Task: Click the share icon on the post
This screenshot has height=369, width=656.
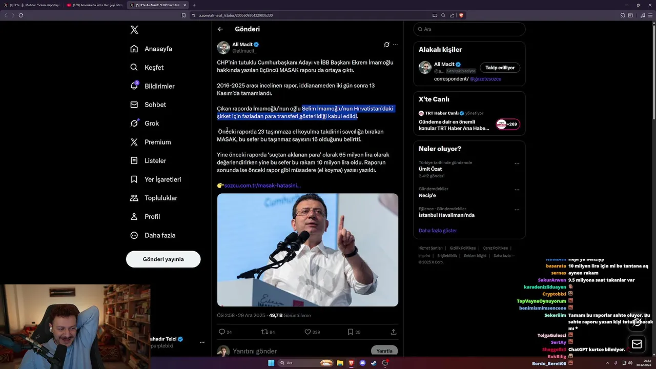Action: click(x=394, y=332)
